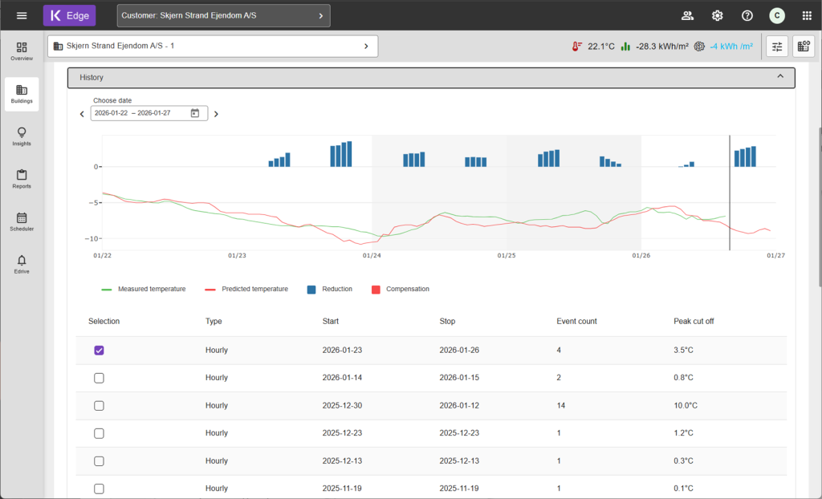Click the Edge logo button
The width and height of the screenshot is (822, 499).
69,15
